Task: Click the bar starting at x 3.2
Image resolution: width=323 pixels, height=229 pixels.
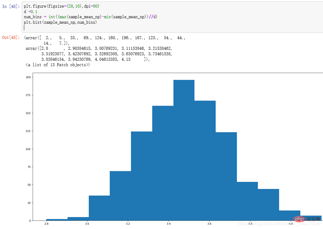Action: pos(142,176)
